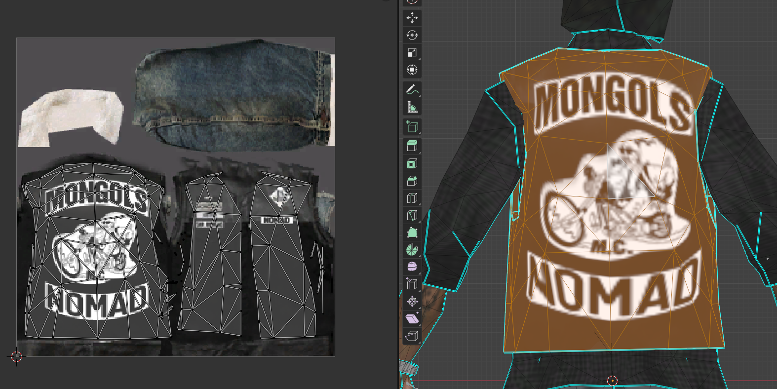
Task: Select the Extrude Region tool
Action: pos(412,146)
